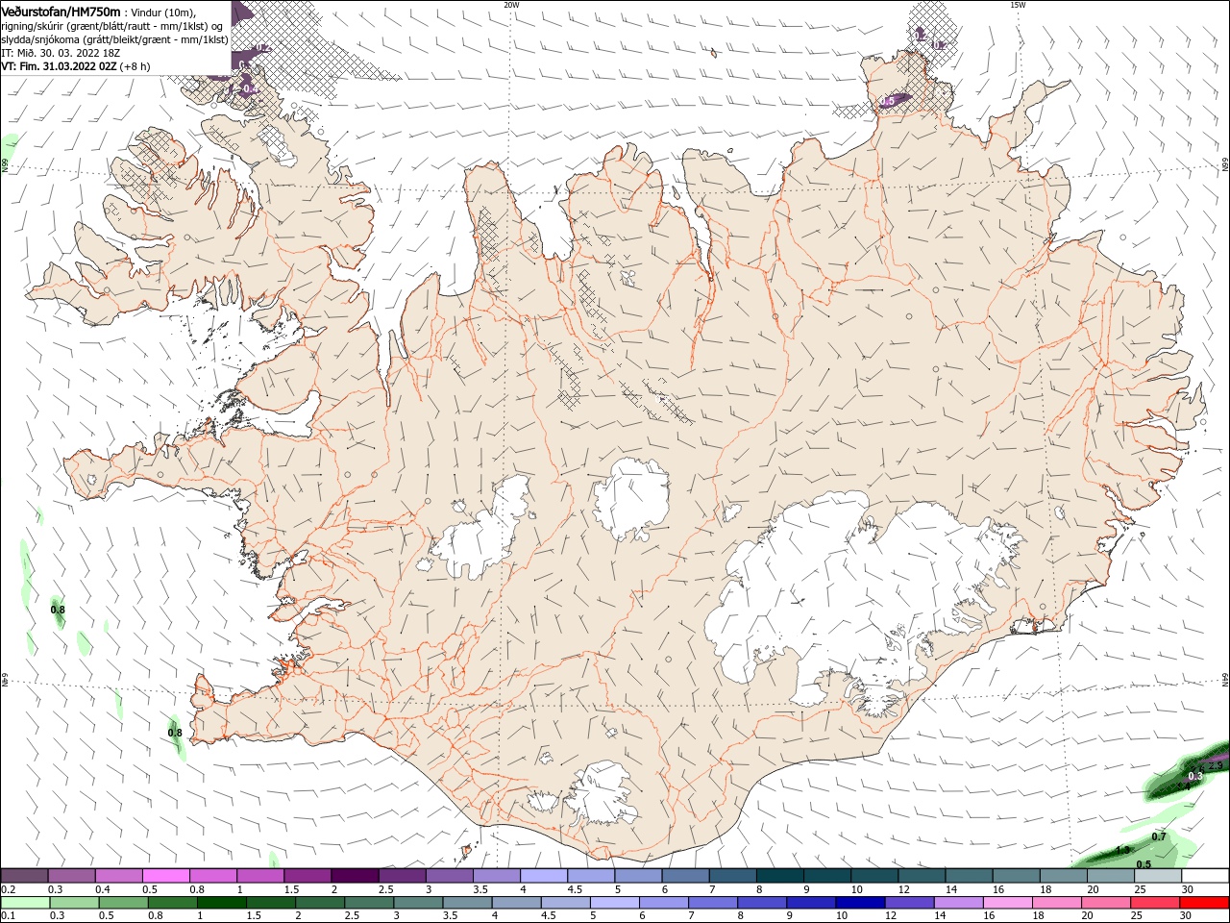Pick upper legend lavender swatch between 4 and 4.5

(544, 876)
